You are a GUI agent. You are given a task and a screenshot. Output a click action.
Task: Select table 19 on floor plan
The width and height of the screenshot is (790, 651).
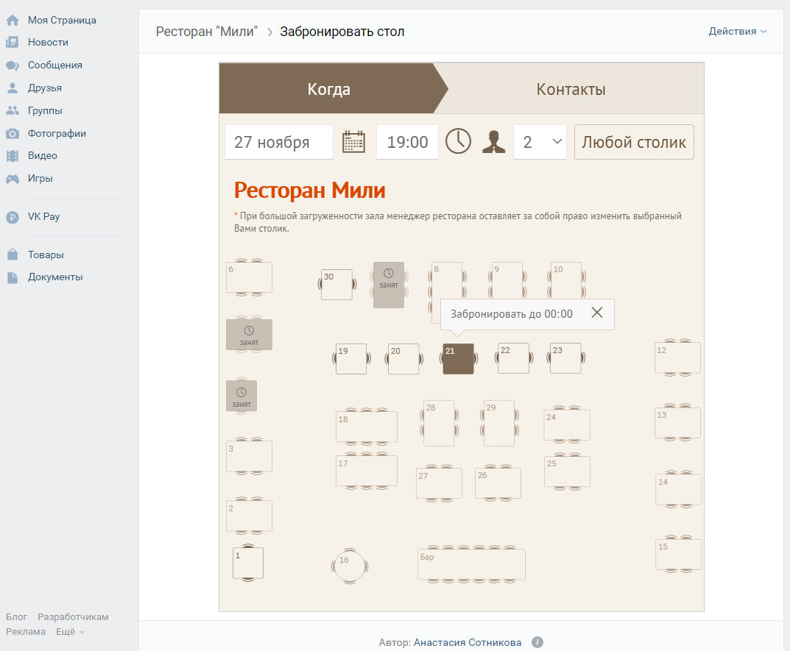coord(351,359)
